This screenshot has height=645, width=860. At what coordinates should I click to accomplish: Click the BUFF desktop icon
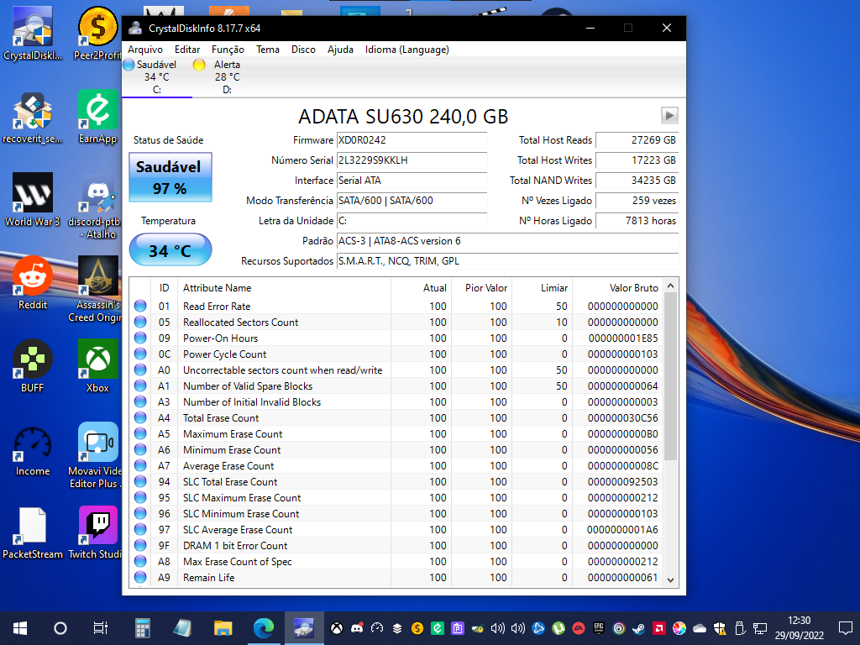(x=33, y=366)
